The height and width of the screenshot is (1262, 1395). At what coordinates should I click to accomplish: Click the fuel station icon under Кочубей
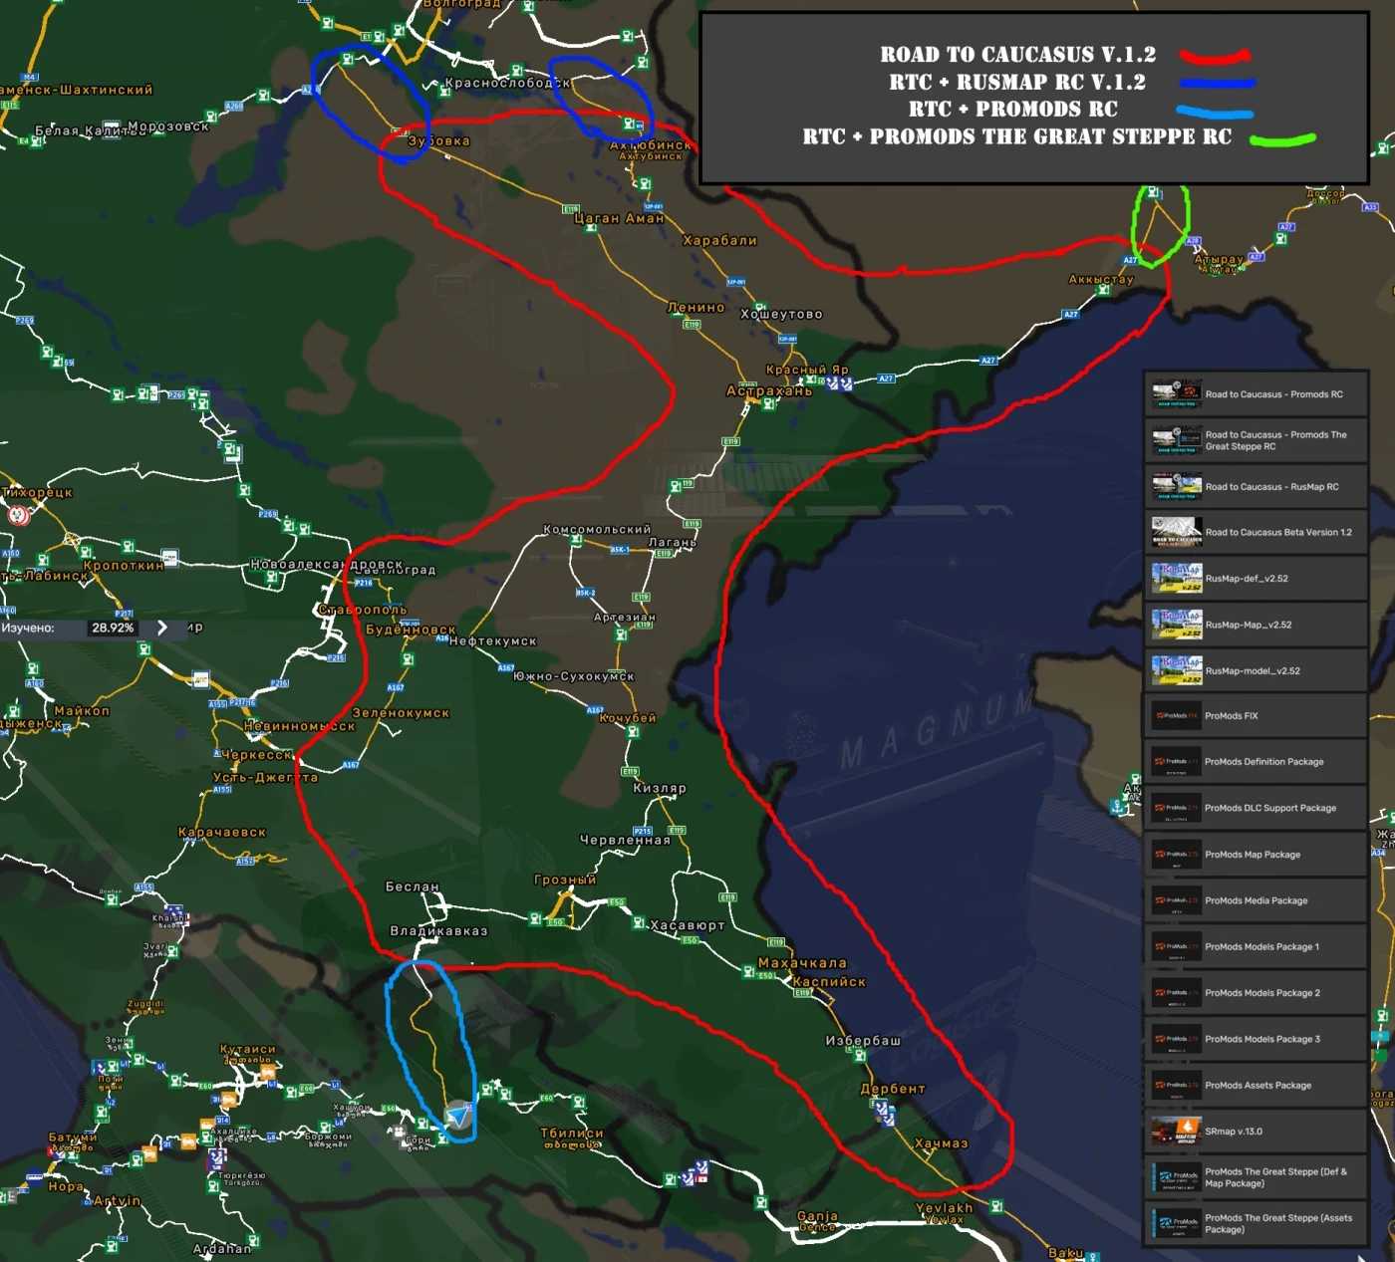coord(633,732)
